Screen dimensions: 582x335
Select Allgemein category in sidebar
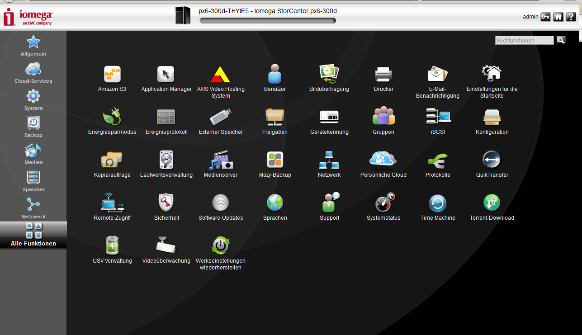click(x=33, y=46)
